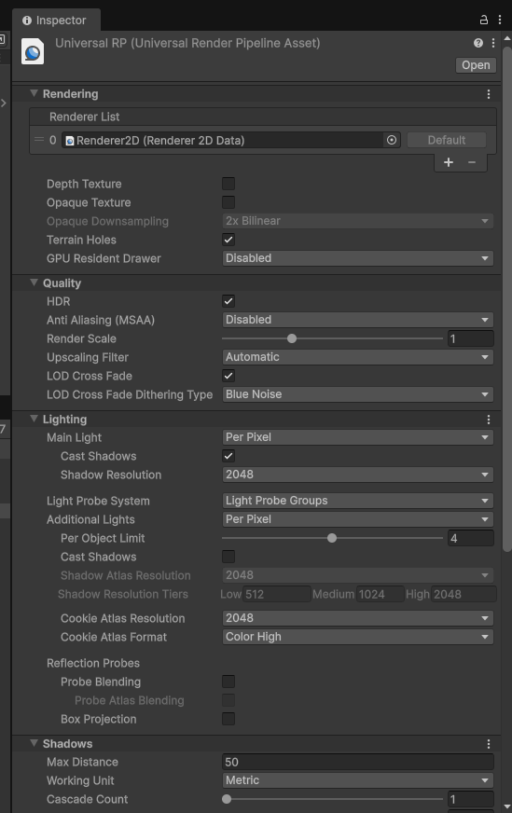Open the Inspector tab options menu
512x813 pixels.
[x=500, y=20]
